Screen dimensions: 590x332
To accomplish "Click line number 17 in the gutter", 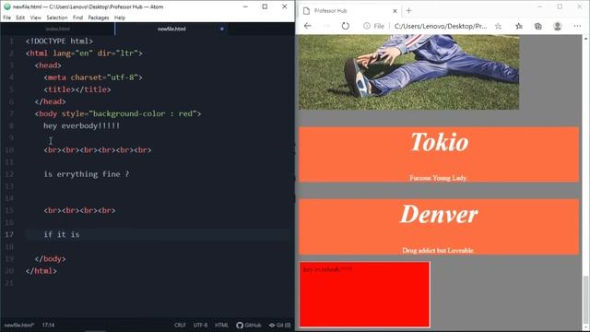I will click(9, 234).
